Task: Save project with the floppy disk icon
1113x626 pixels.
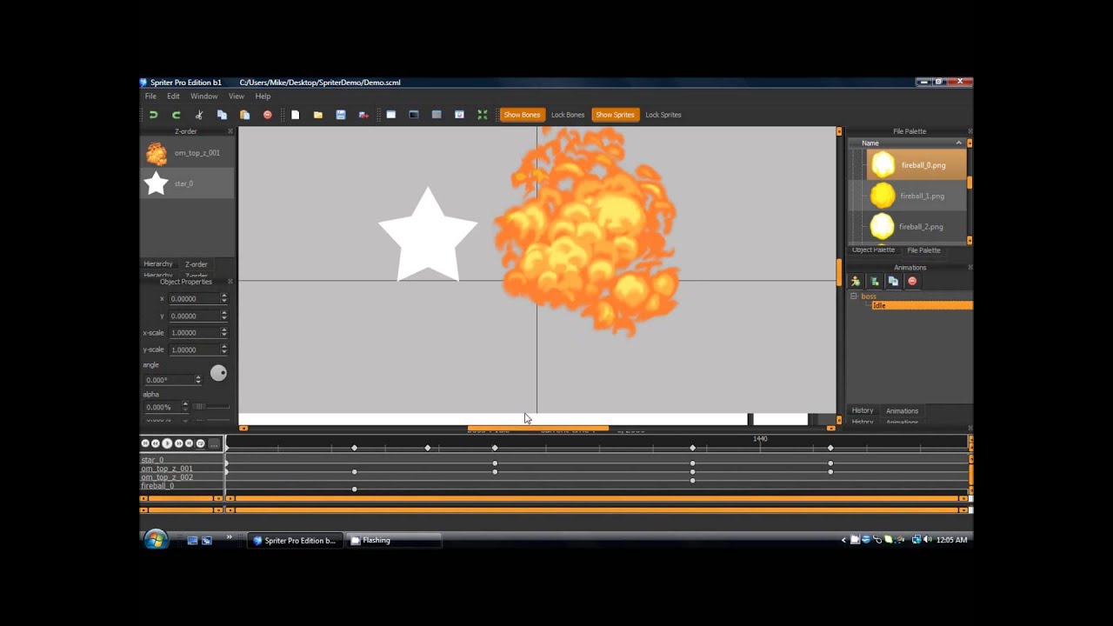Action: coord(341,115)
